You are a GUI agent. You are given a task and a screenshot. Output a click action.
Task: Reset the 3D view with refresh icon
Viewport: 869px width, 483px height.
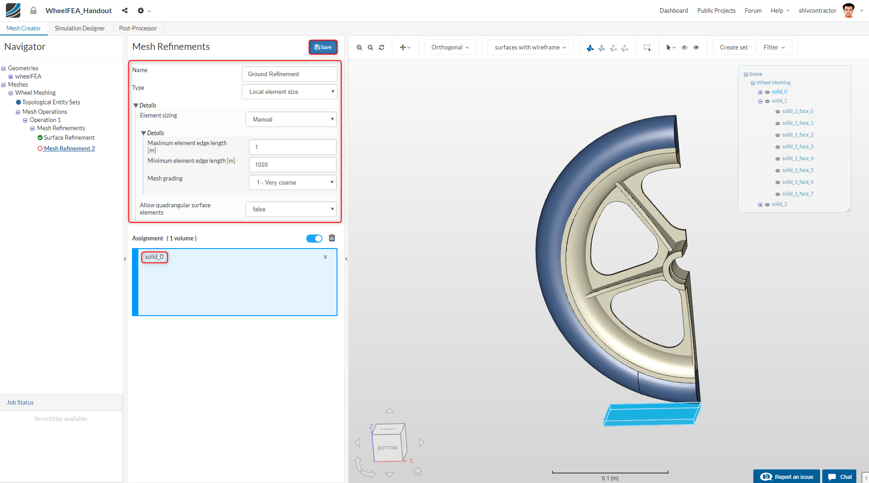coord(381,48)
